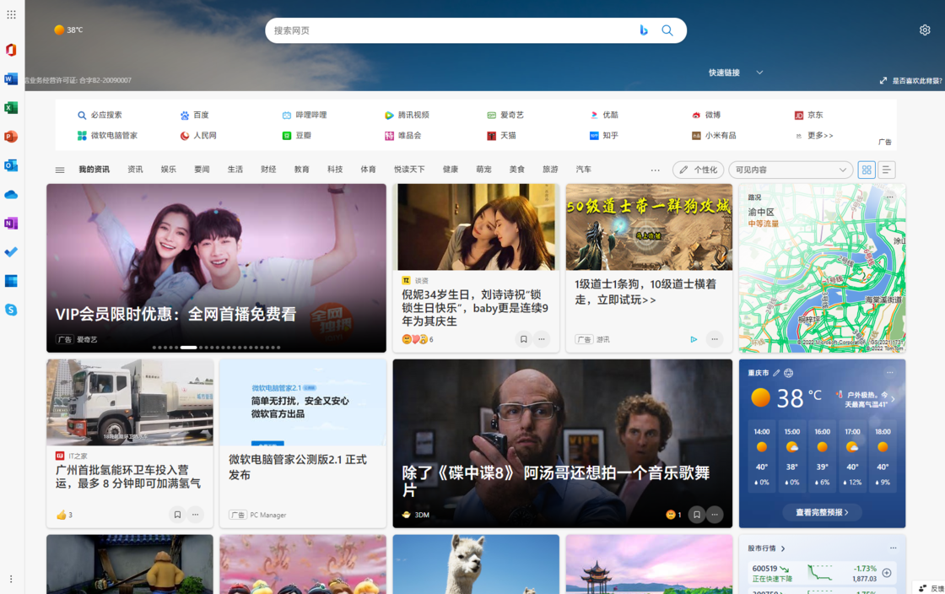Viewport: 945px width, 594px height.
Task: Switch feed to list view layout
Action: tap(887, 170)
